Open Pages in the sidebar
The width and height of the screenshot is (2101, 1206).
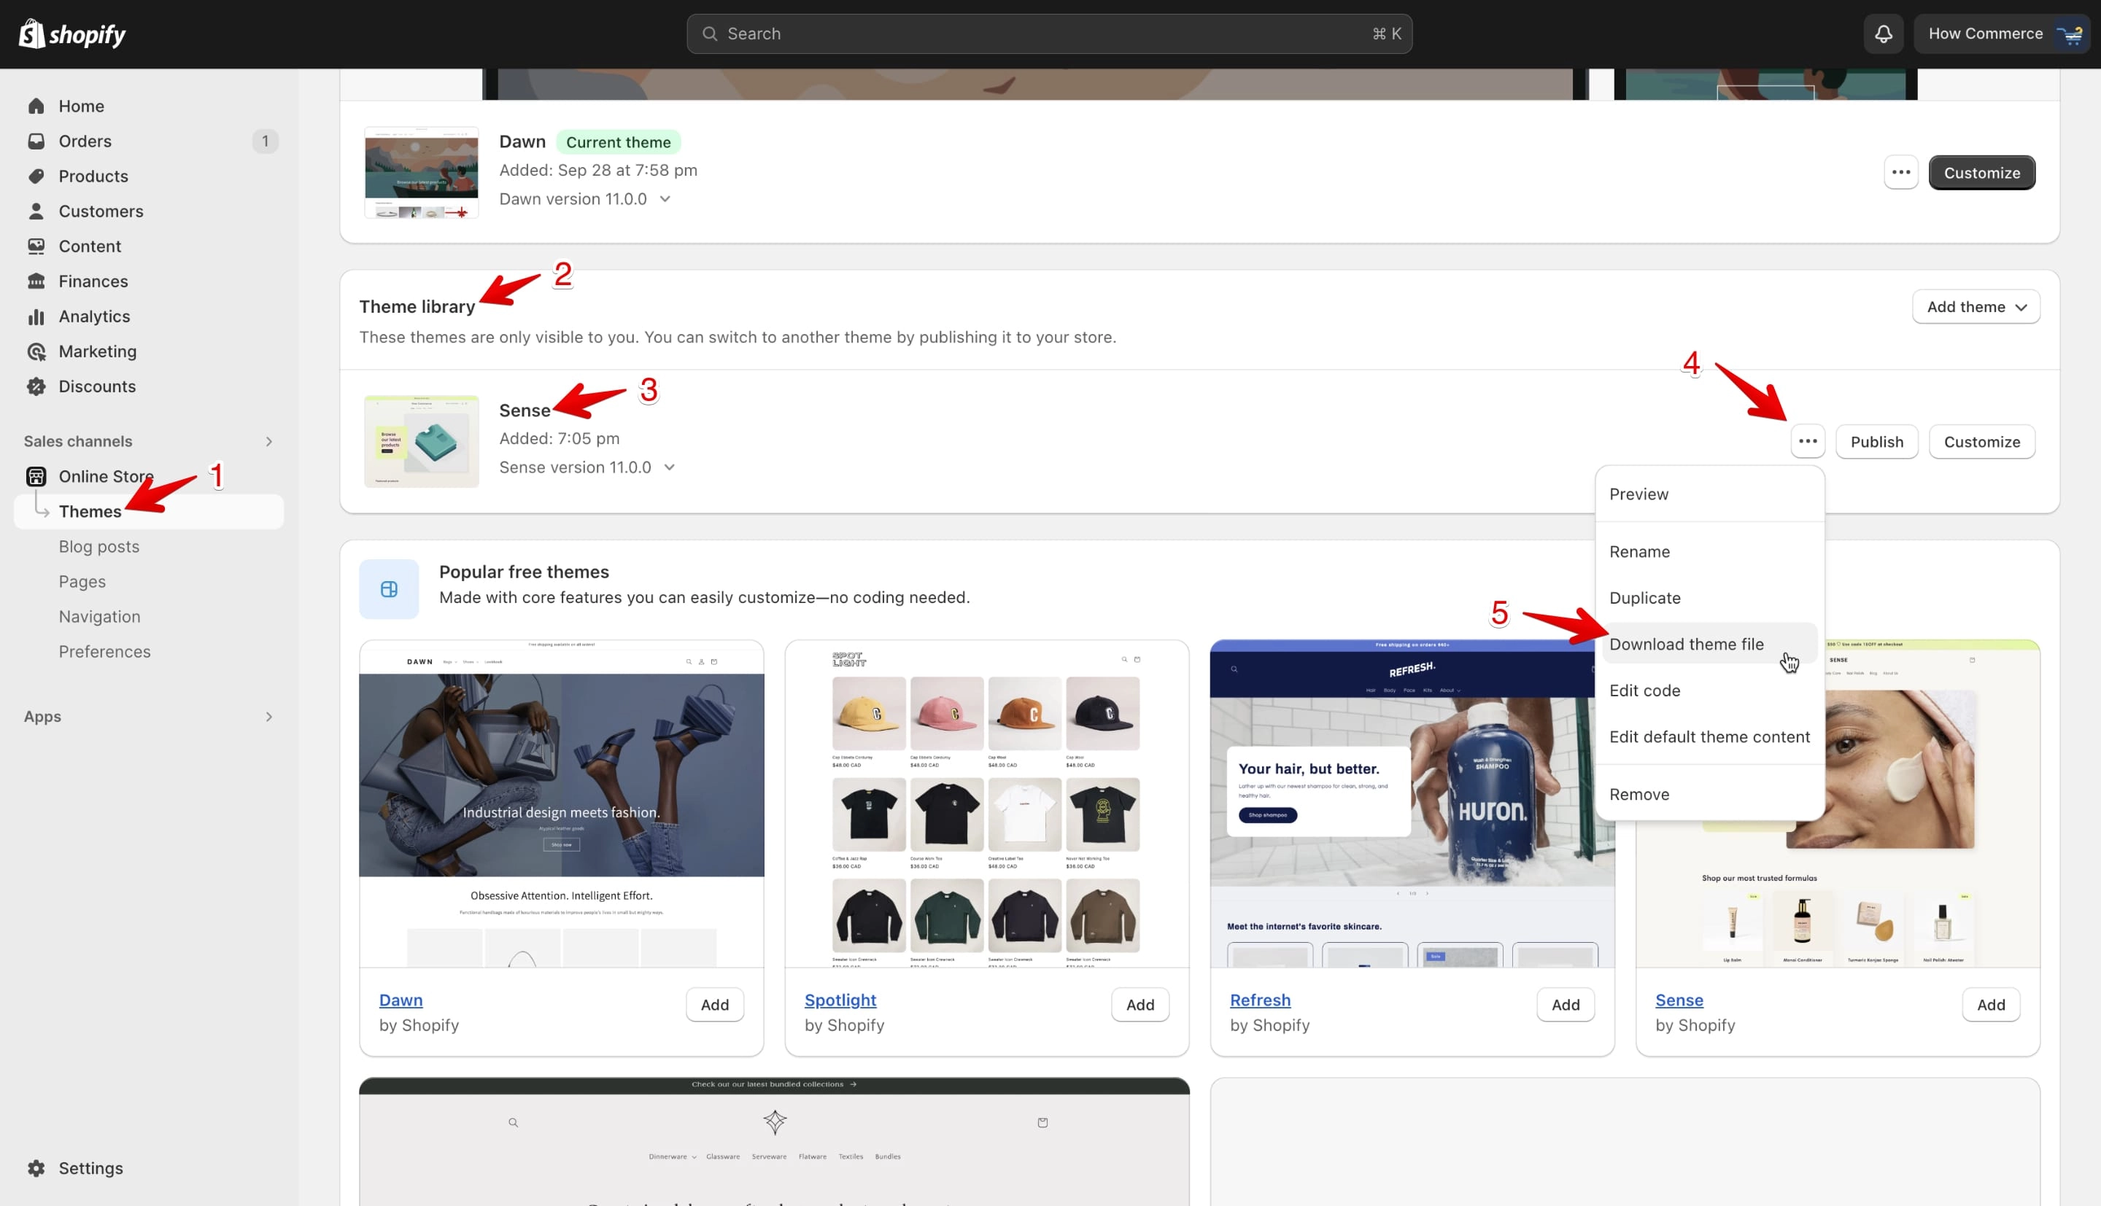point(82,581)
